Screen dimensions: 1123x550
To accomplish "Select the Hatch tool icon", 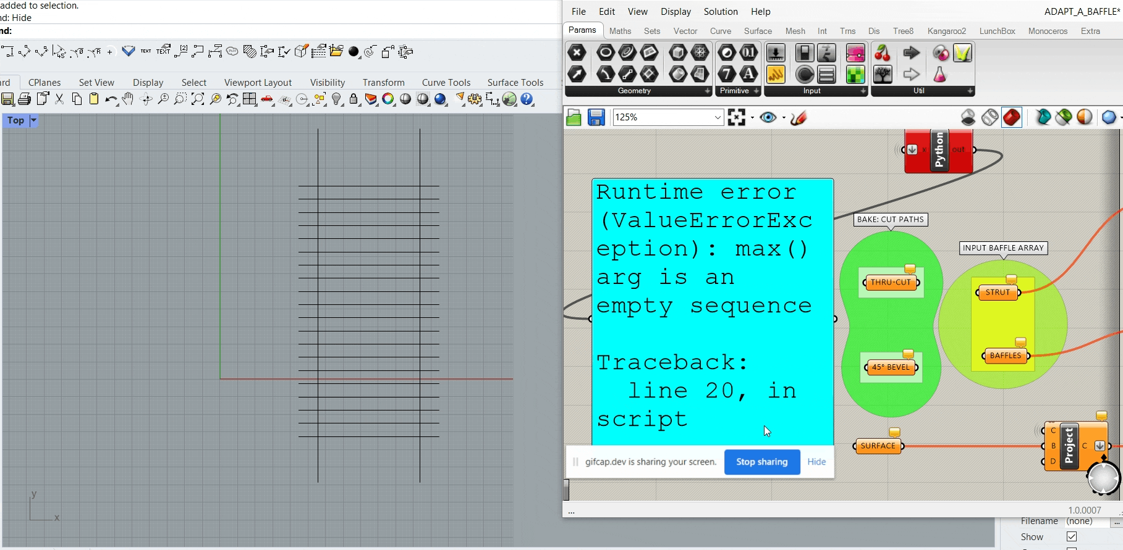I will (250, 52).
